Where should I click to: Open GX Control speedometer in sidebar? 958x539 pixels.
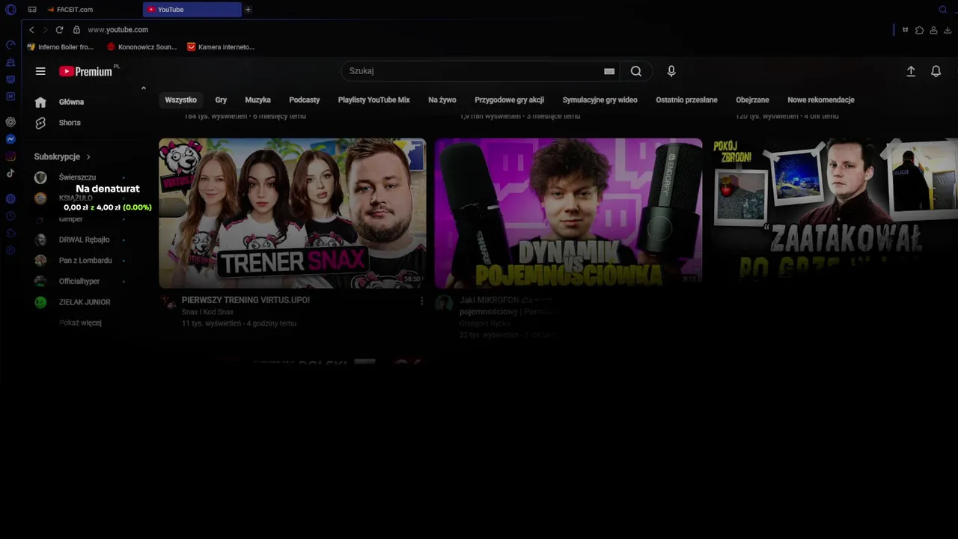point(10,45)
